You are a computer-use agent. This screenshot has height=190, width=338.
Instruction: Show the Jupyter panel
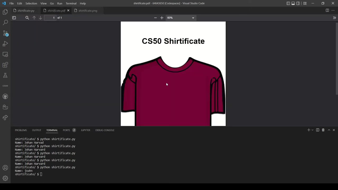[86, 130]
